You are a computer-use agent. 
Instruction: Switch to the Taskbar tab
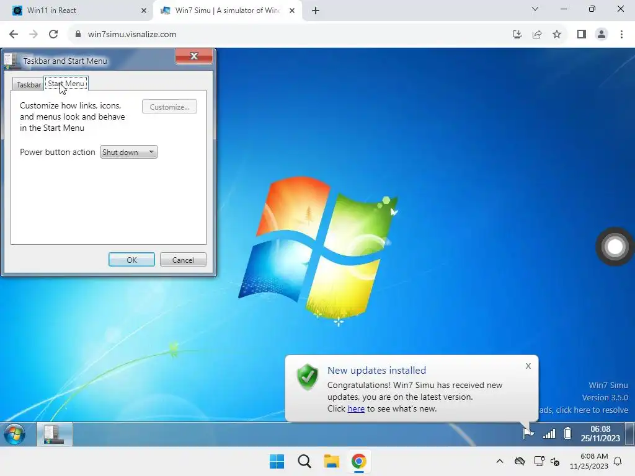pyautogui.click(x=29, y=84)
